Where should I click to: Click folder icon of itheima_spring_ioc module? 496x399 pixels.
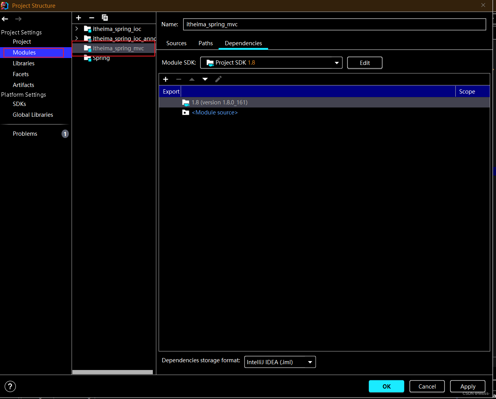point(88,29)
